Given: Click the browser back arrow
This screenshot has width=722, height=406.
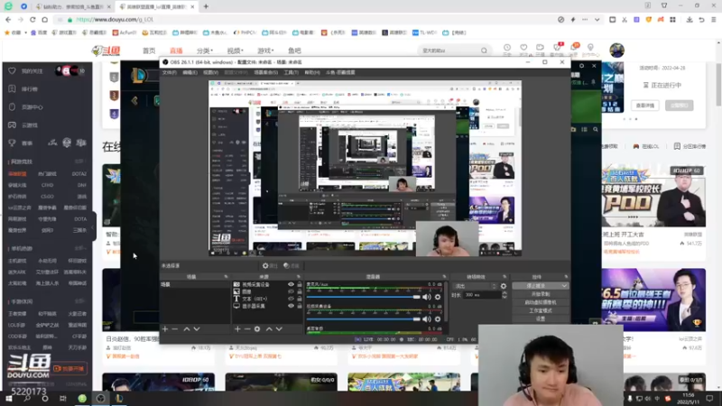Looking at the screenshot, I should pyautogui.click(x=8, y=20).
